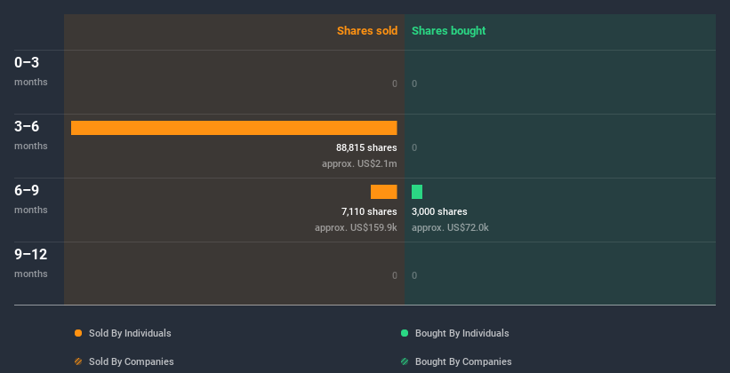
Task: Select the Sold By Individuals legend label
Action: point(130,333)
